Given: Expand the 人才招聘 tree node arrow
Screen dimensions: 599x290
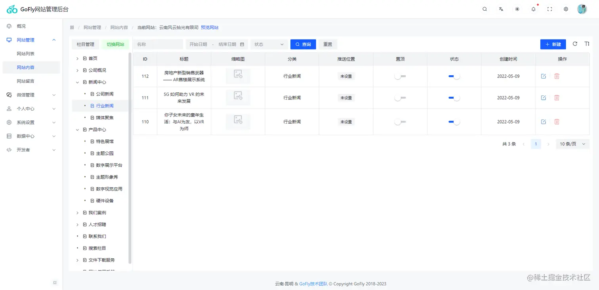Looking at the screenshot, I should [78, 225].
